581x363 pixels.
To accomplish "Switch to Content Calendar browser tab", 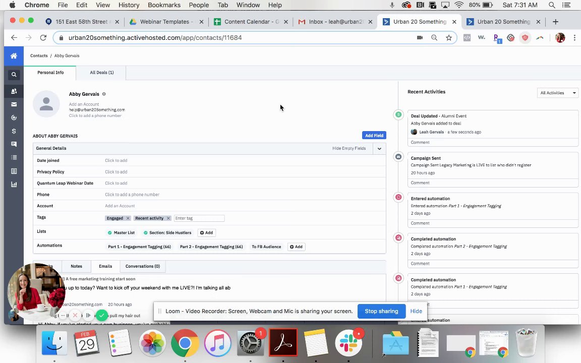I will click(x=252, y=22).
